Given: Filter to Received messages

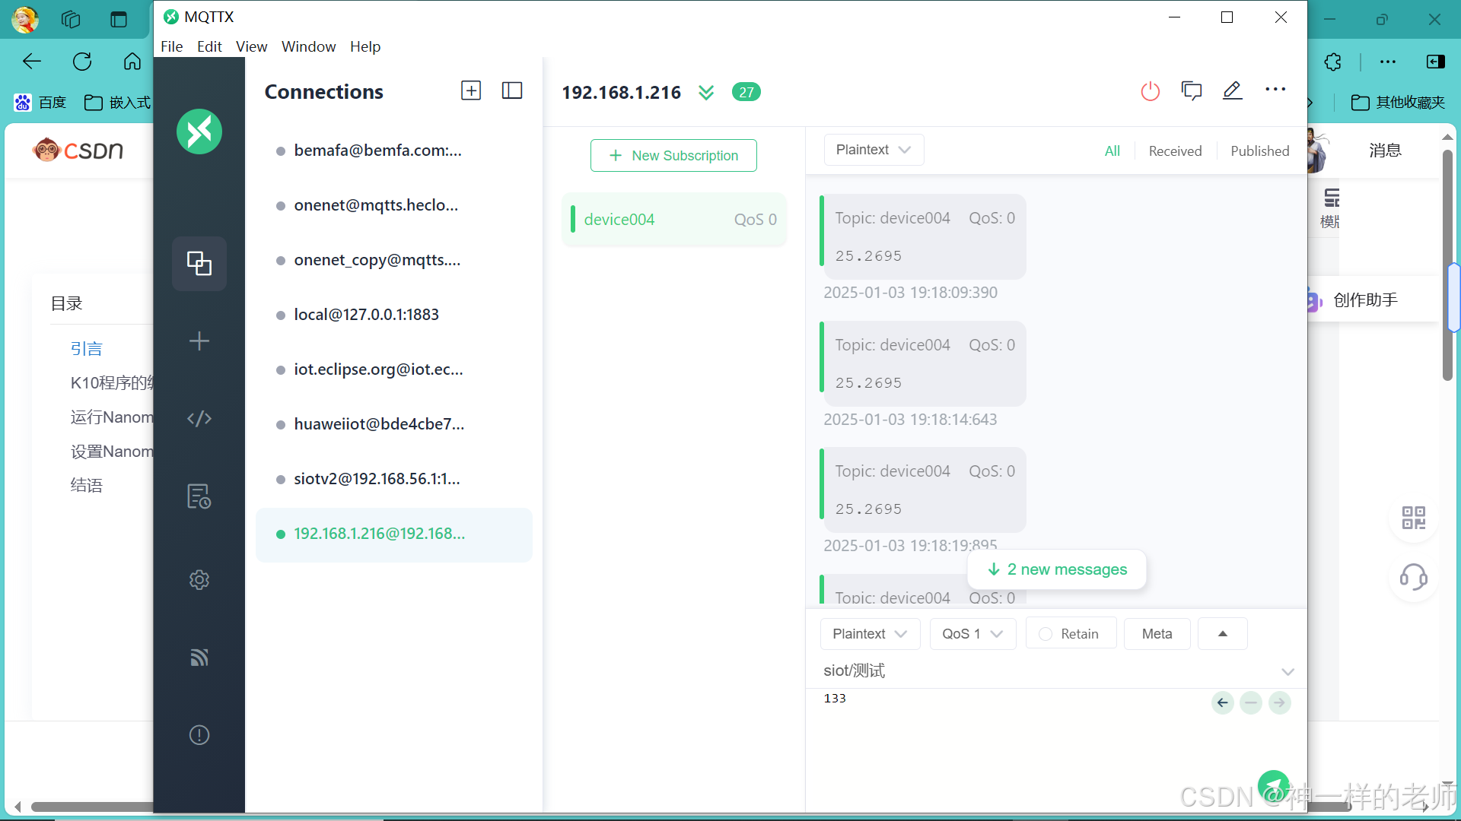Looking at the screenshot, I should click(1175, 151).
